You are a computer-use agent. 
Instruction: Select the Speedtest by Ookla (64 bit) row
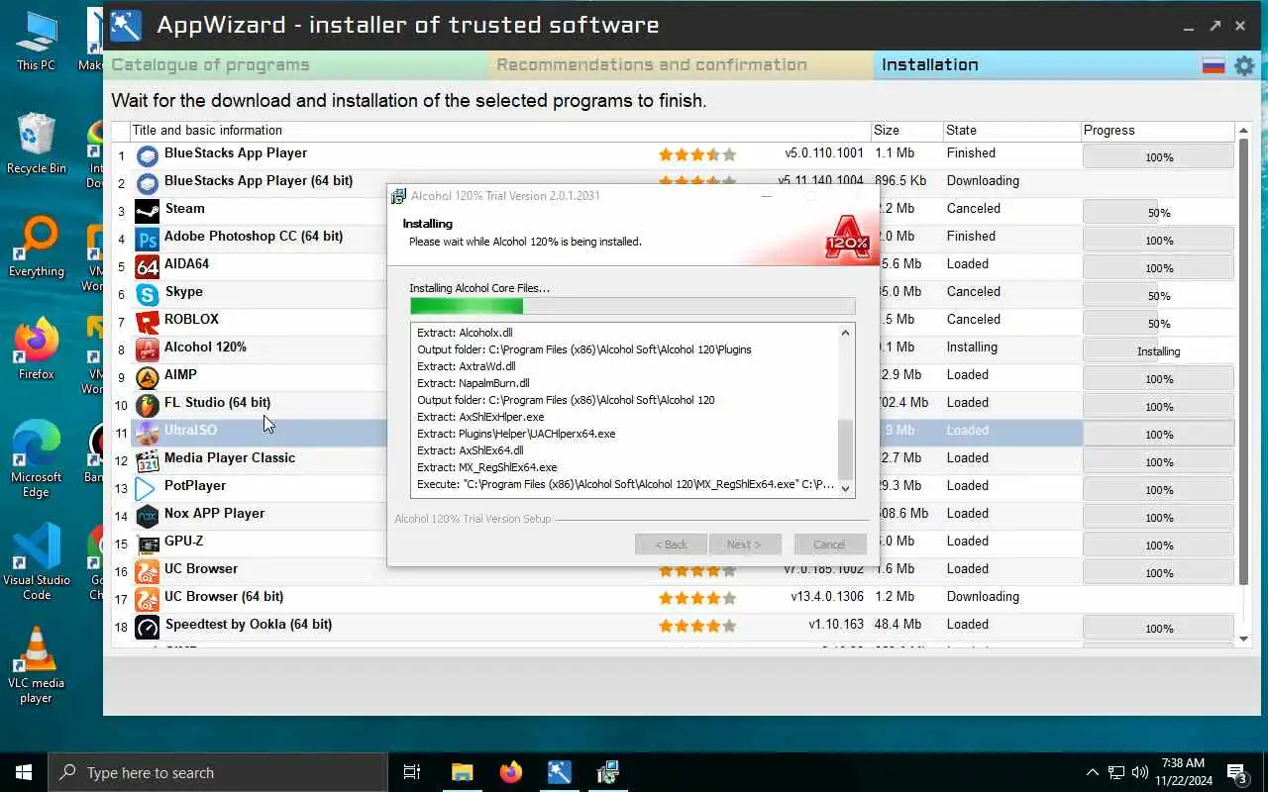coord(674,625)
